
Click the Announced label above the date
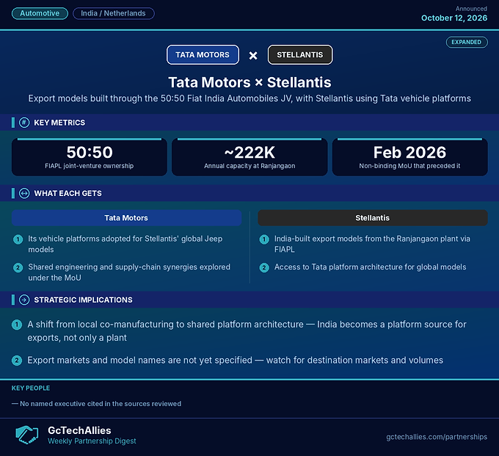tap(471, 9)
